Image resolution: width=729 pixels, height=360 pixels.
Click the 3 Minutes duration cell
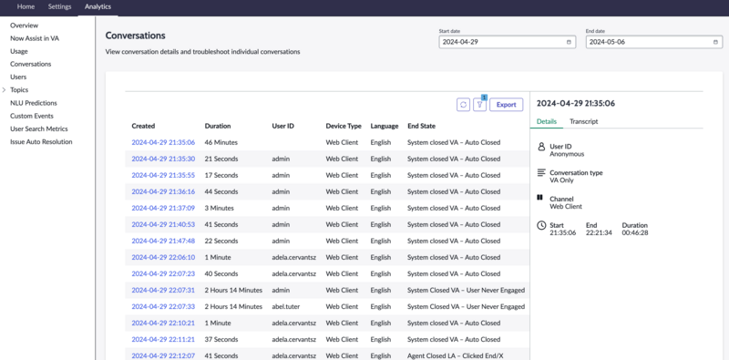pyautogui.click(x=219, y=208)
